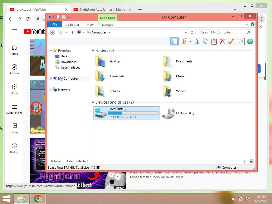The image size is (272, 204).
Task: Go up one level with Up arrow
Action: (x=73, y=32)
